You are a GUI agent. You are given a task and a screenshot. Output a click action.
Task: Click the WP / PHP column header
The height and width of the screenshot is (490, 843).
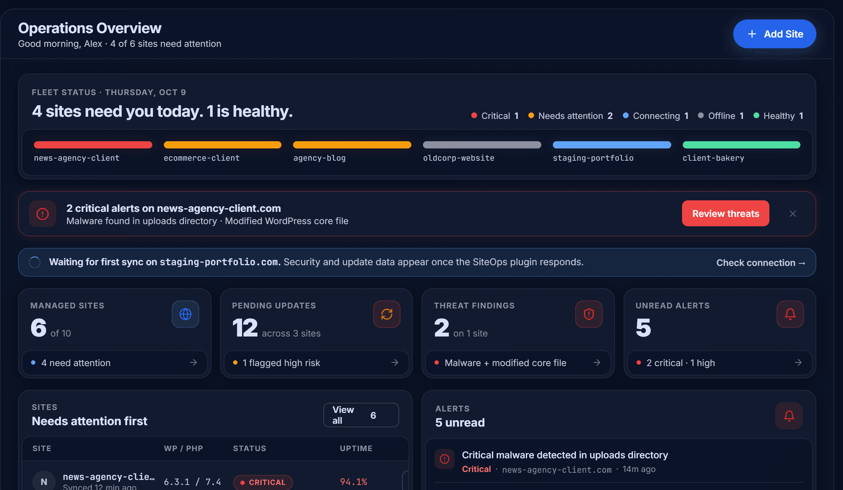183,449
